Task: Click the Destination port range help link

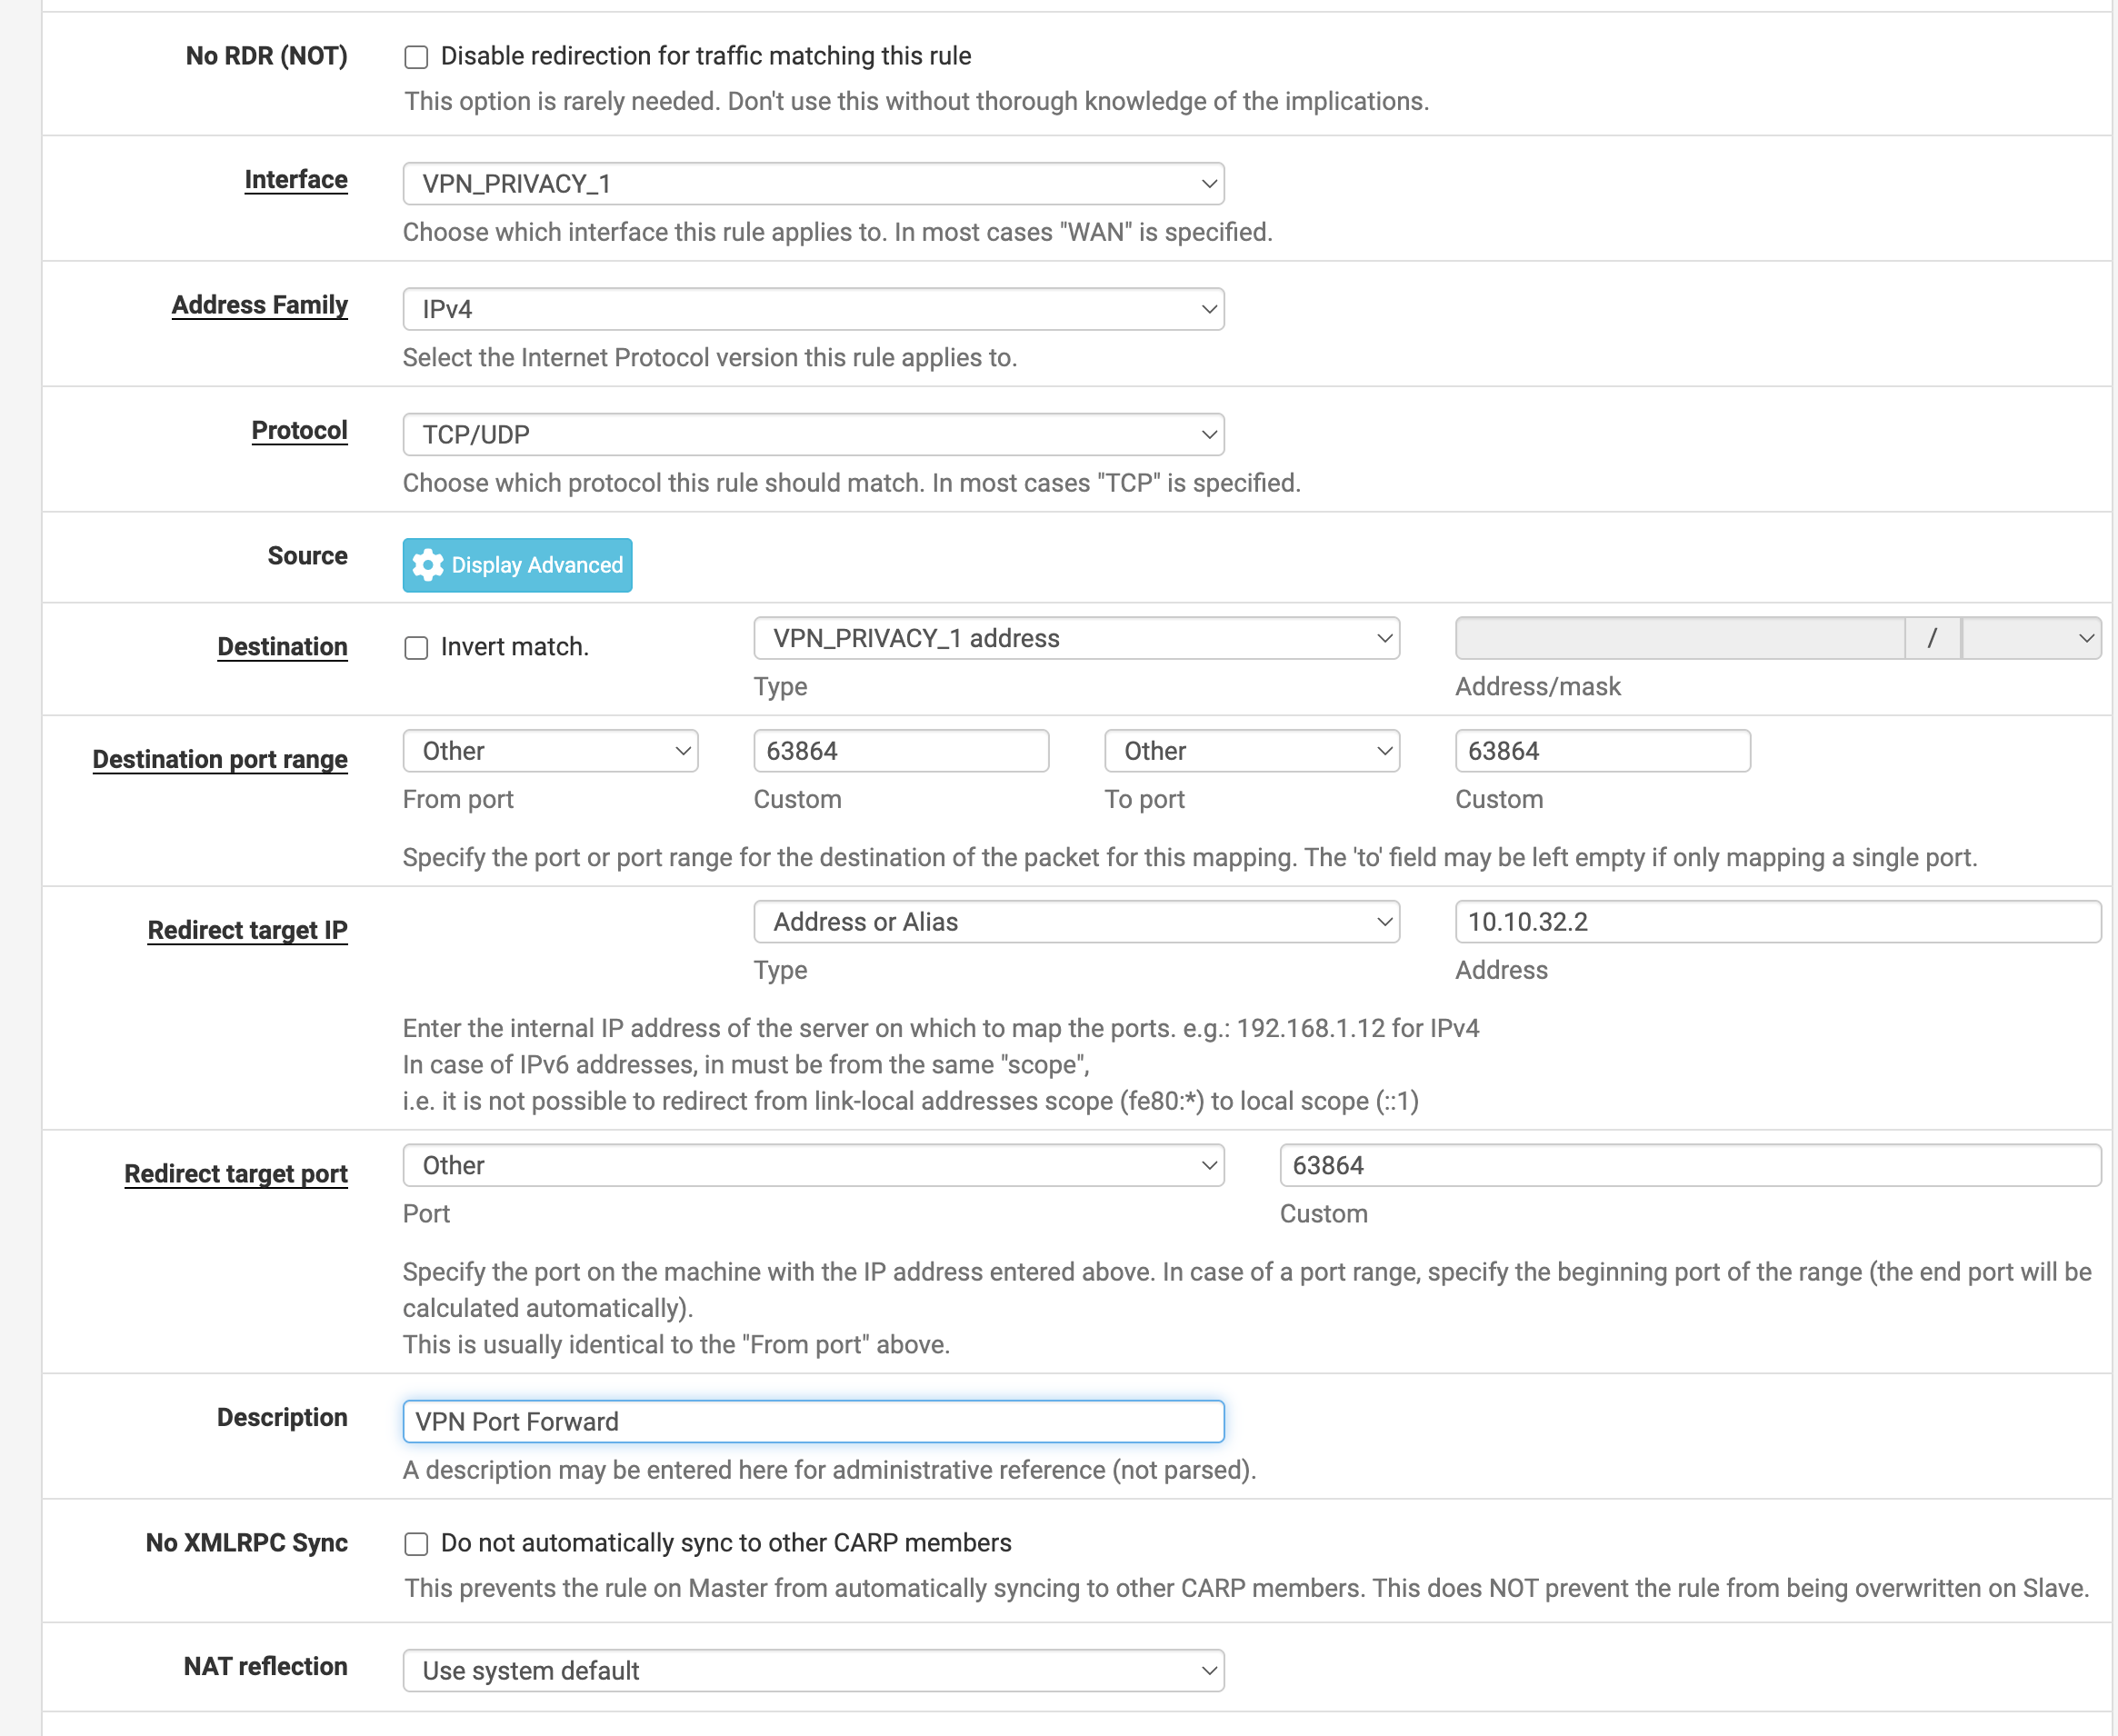Action: coord(220,759)
